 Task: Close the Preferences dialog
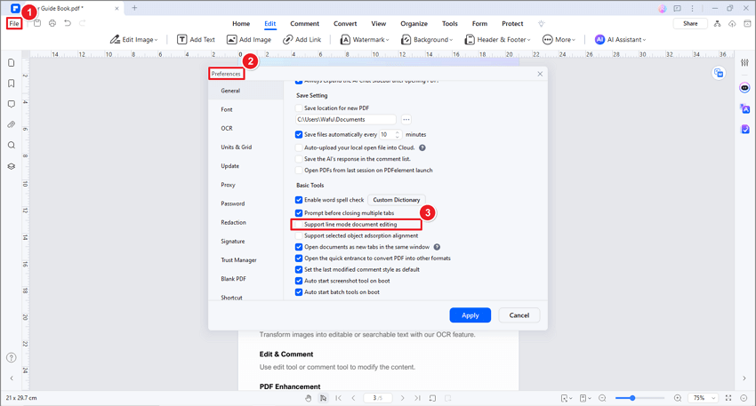[x=540, y=74]
